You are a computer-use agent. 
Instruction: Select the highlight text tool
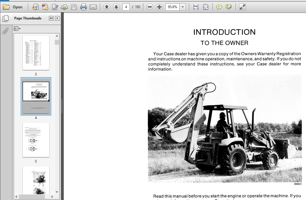pyautogui.click(x=229, y=7)
